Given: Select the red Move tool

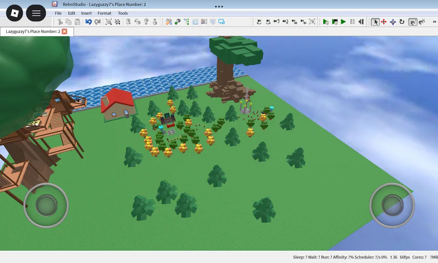Looking at the screenshot, I should 384,22.
